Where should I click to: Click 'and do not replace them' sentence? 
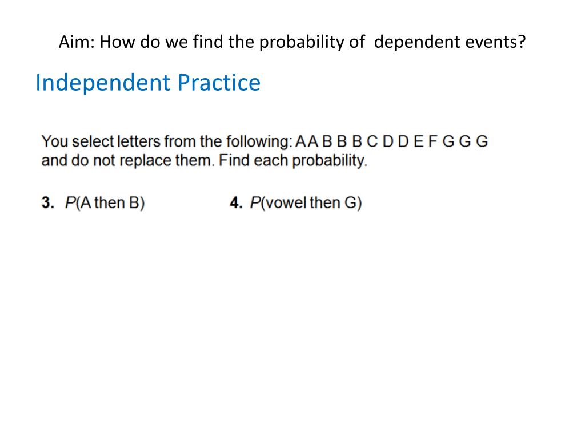pos(128,160)
